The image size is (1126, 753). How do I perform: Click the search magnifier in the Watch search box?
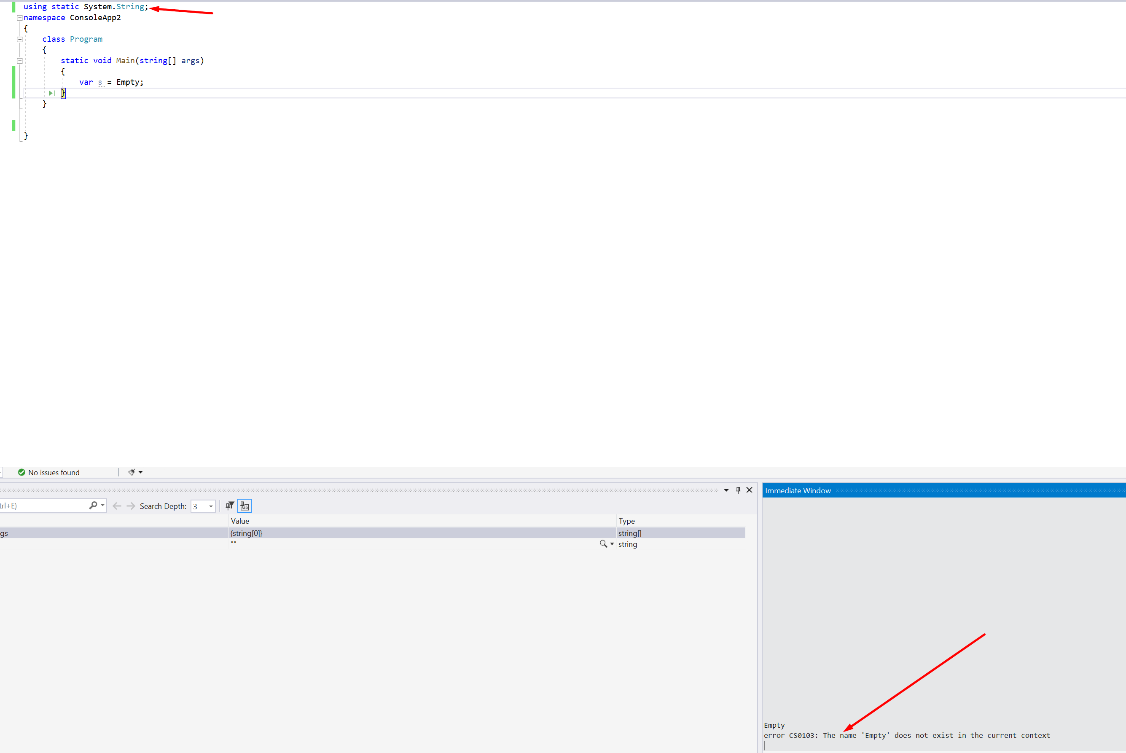coord(93,505)
